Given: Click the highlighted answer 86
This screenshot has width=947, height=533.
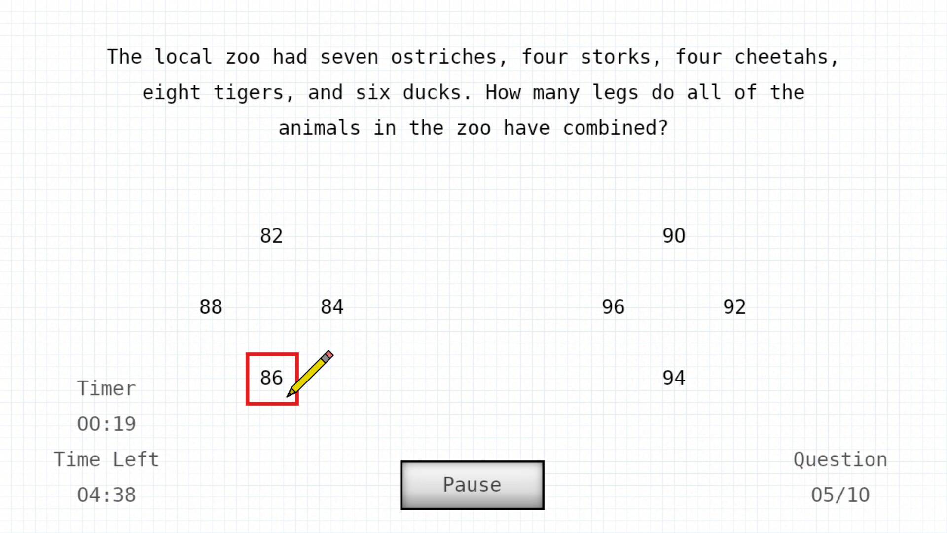Looking at the screenshot, I should tap(271, 378).
